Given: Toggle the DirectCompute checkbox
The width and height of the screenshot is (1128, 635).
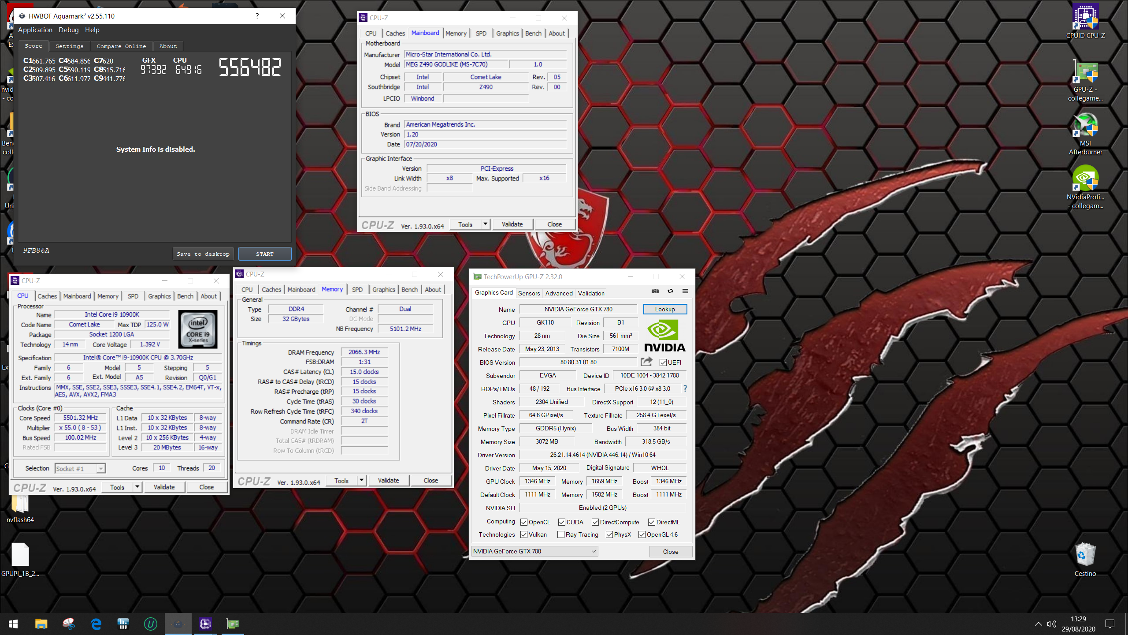Looking at the screenshot, I should 595,522.
